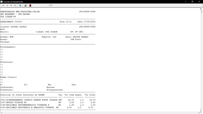The height and width of the screenshot is (114, 203).
Task: Click the 0341-ACOMPANHAMENTO CLÖNICO GRANDE PORTE row
Action: (48, 100)
